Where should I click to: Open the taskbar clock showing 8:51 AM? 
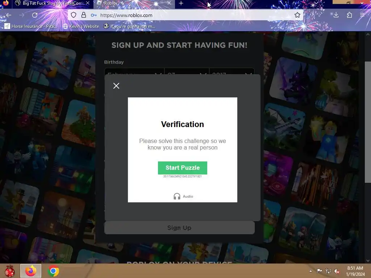355,271
